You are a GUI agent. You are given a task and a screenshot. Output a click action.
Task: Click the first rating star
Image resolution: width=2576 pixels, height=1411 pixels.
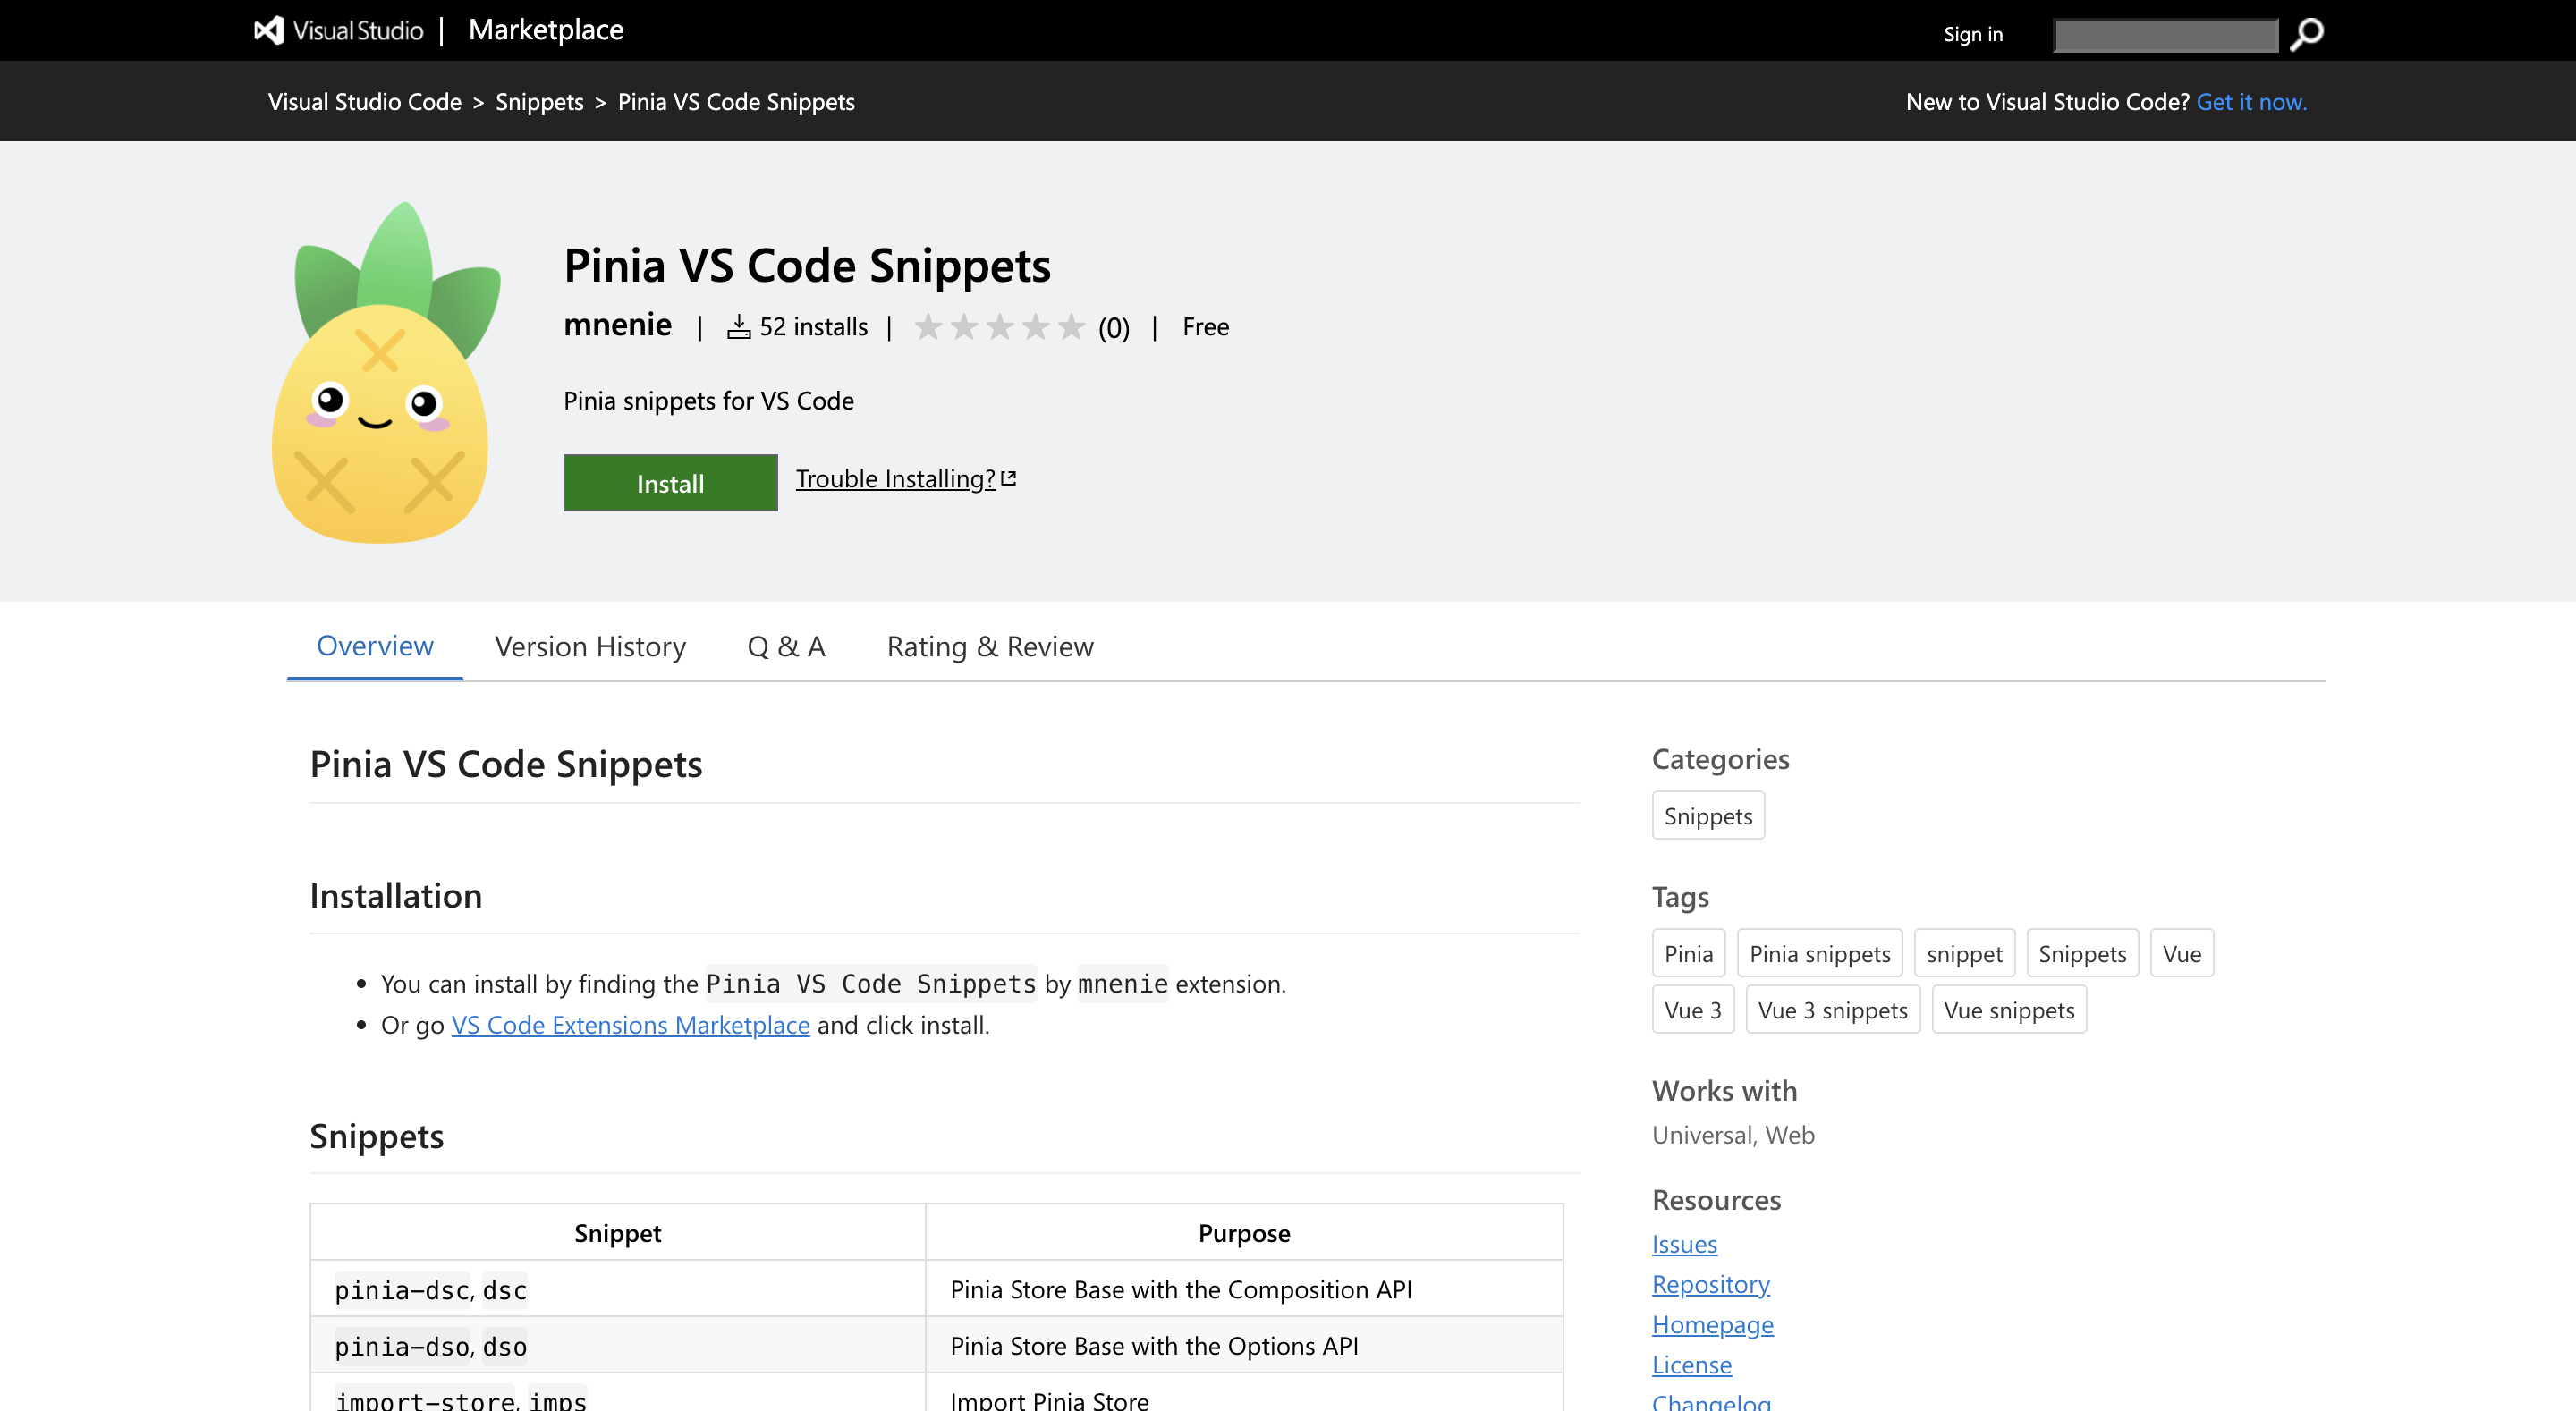[928, 327]
